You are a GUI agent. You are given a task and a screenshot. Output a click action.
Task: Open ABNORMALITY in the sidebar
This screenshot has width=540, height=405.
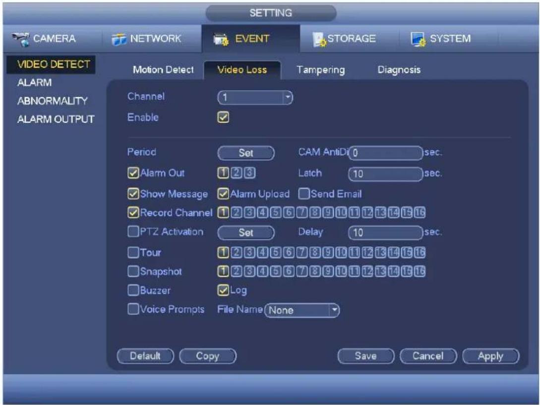coord(53,101)
